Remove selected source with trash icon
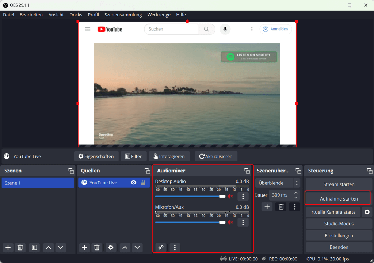The width and height of the screenshot is (374, 263). [97, 248]
